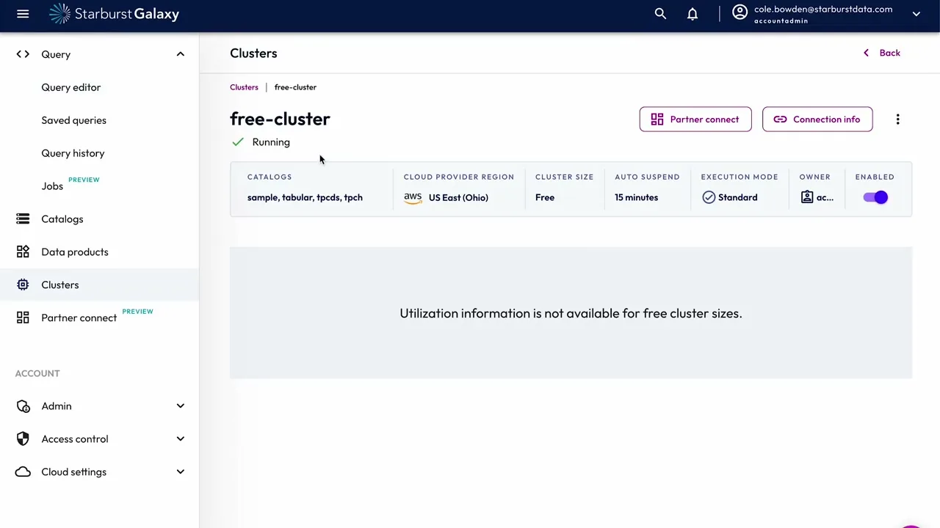Image resolution: width=940 pixels, height=528 pixels.
Task: Click the Back chevron arrow icon
Action: pos(866,53)
